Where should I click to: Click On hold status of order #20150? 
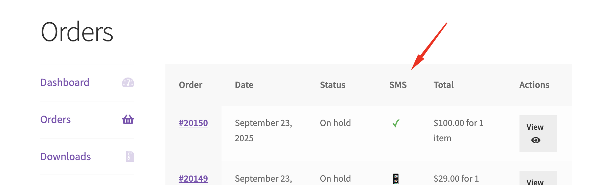pos(335,123)
